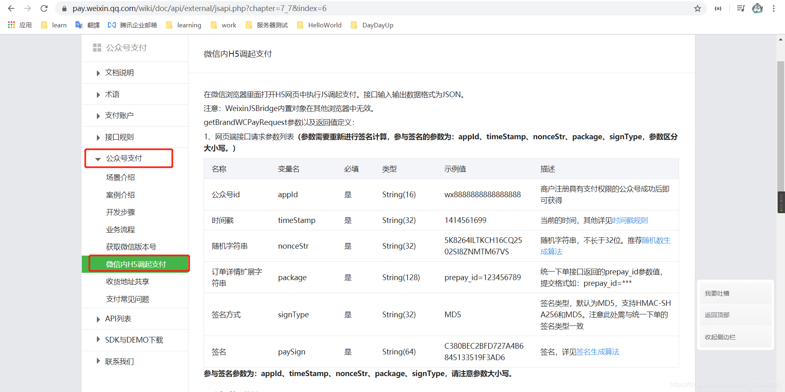
Task: Click the package variable name cell
Action: [292, 278]
